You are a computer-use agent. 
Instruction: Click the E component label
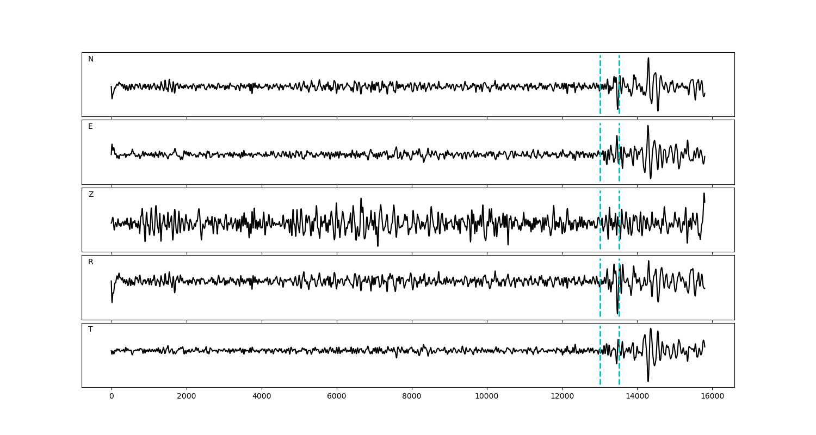90,127
